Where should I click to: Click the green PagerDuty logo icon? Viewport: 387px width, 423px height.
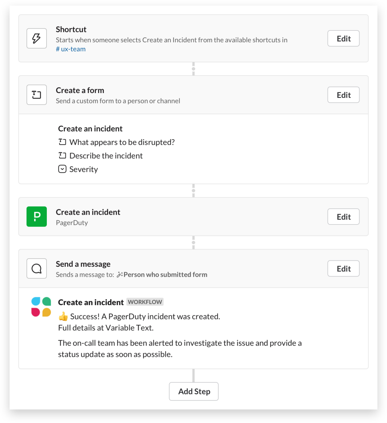point(37,217)
